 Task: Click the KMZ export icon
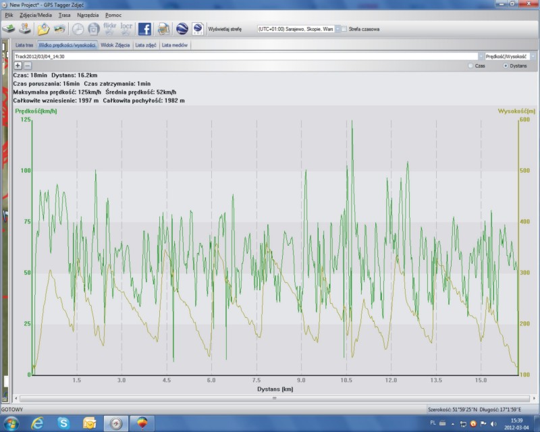click(198, 29)
